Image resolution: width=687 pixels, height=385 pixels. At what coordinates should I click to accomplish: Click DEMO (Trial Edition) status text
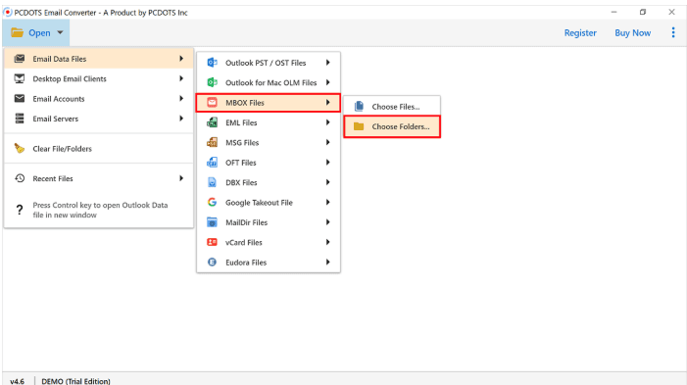pyautogui.click(x=75, y=381)
